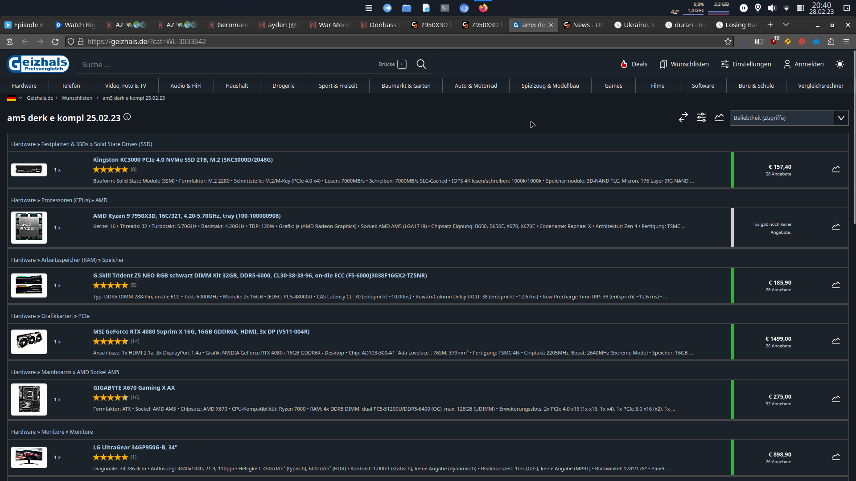Click the Ryzen CPU product thumbnail

coord(29,227)
